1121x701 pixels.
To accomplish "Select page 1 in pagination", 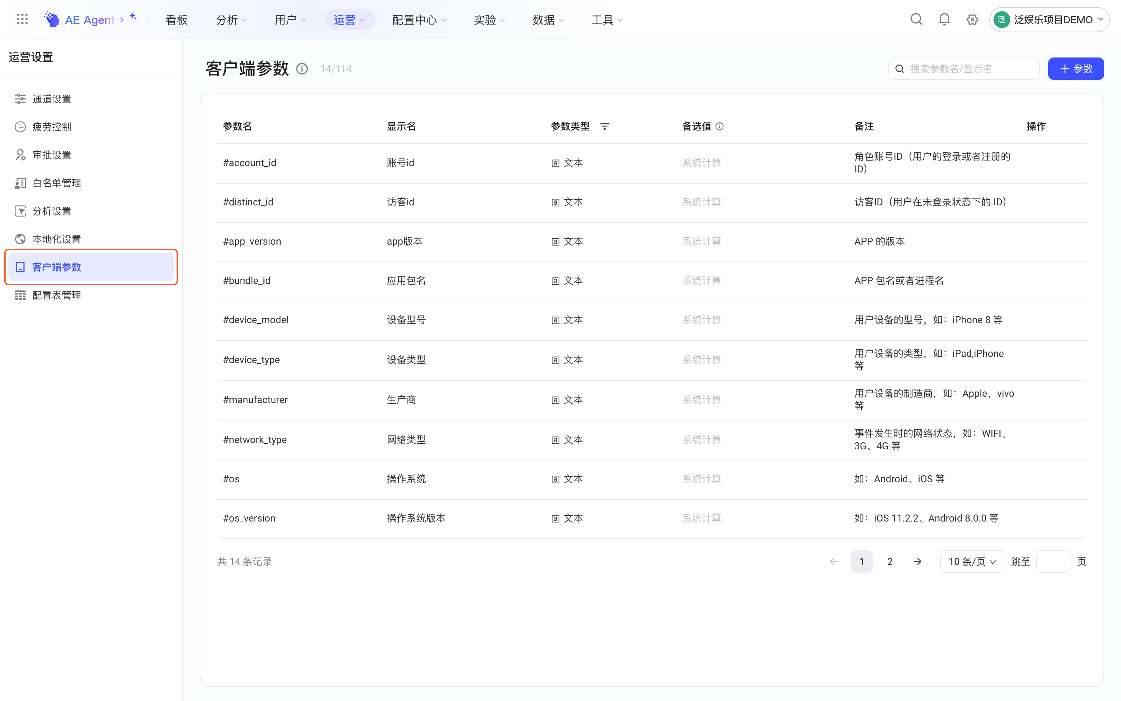I will coord(862,562).
